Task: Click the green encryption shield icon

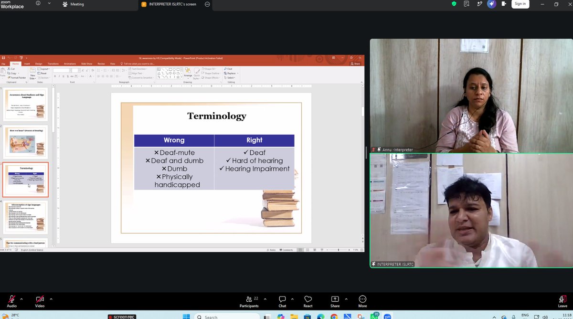Action: click(454, 4)
